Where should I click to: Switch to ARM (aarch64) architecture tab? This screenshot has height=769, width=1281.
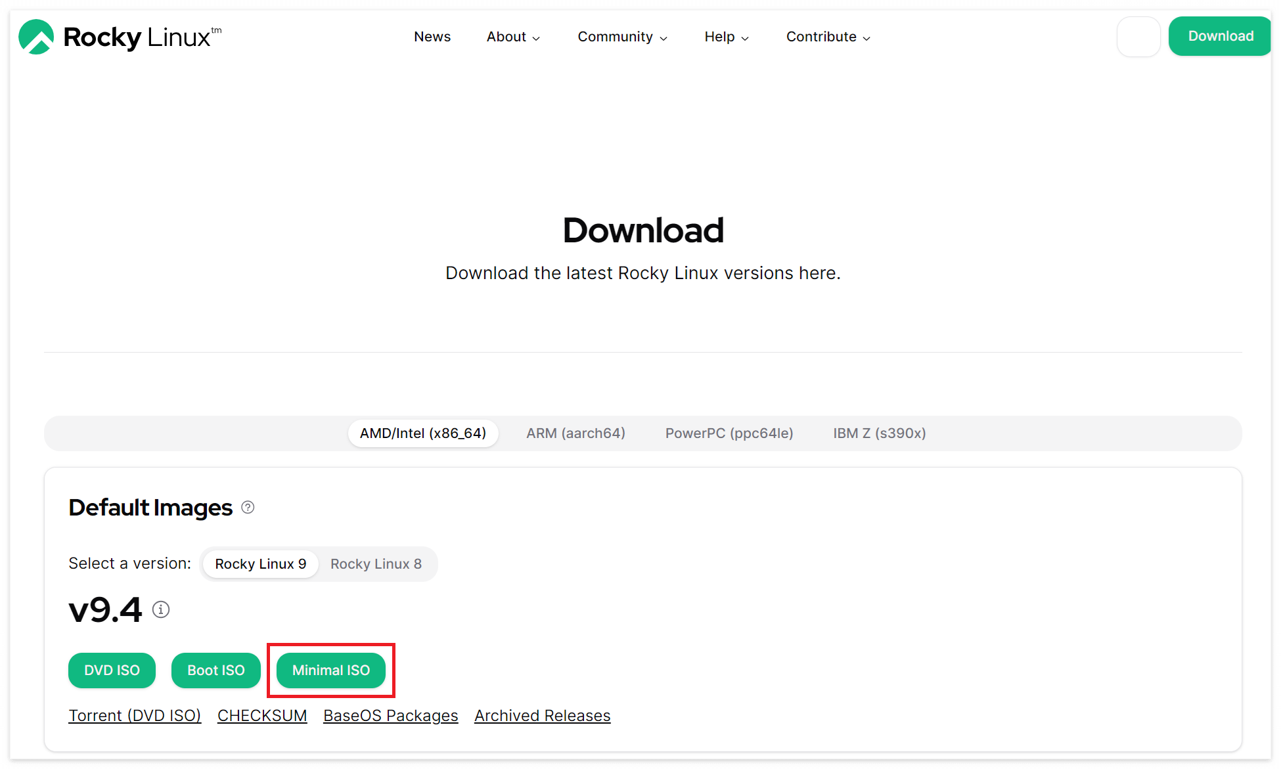(x=575, y=433)
